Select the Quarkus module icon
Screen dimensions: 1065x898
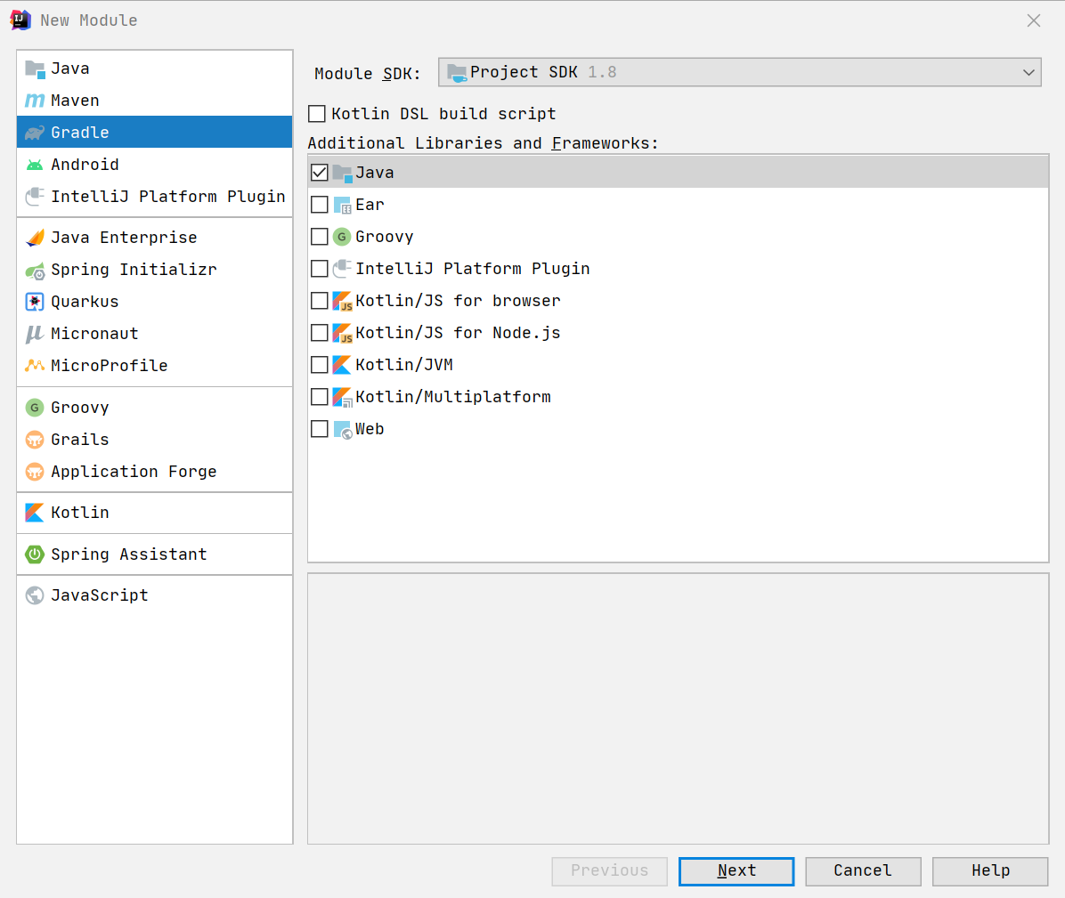pos(35,302)
